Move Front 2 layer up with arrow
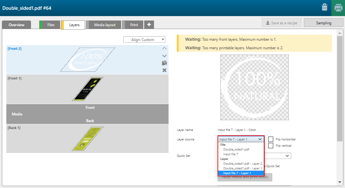Image resolution: width=345 pixels, height=188 pixels. click(164, 49)
